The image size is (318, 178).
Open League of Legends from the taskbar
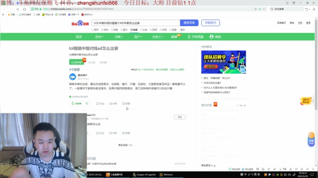click(144, 174)
